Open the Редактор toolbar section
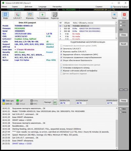 pyautogui.click(x=55, y=16)
